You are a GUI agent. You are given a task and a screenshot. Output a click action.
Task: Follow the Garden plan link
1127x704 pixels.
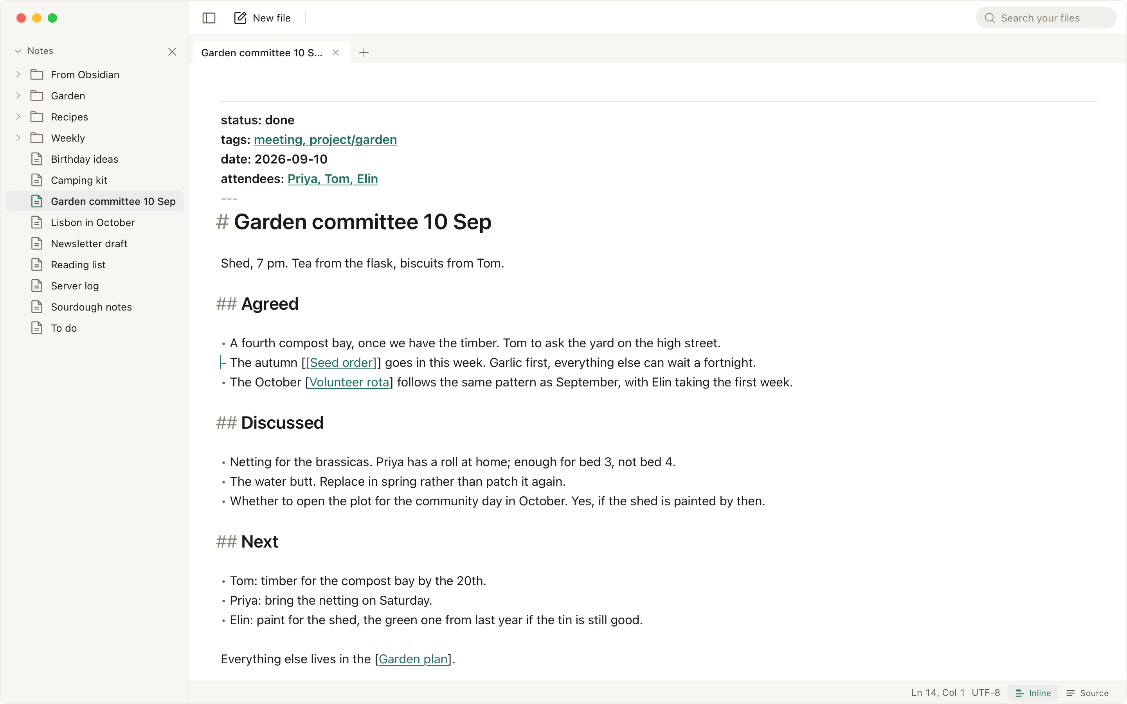coord(413,659)
